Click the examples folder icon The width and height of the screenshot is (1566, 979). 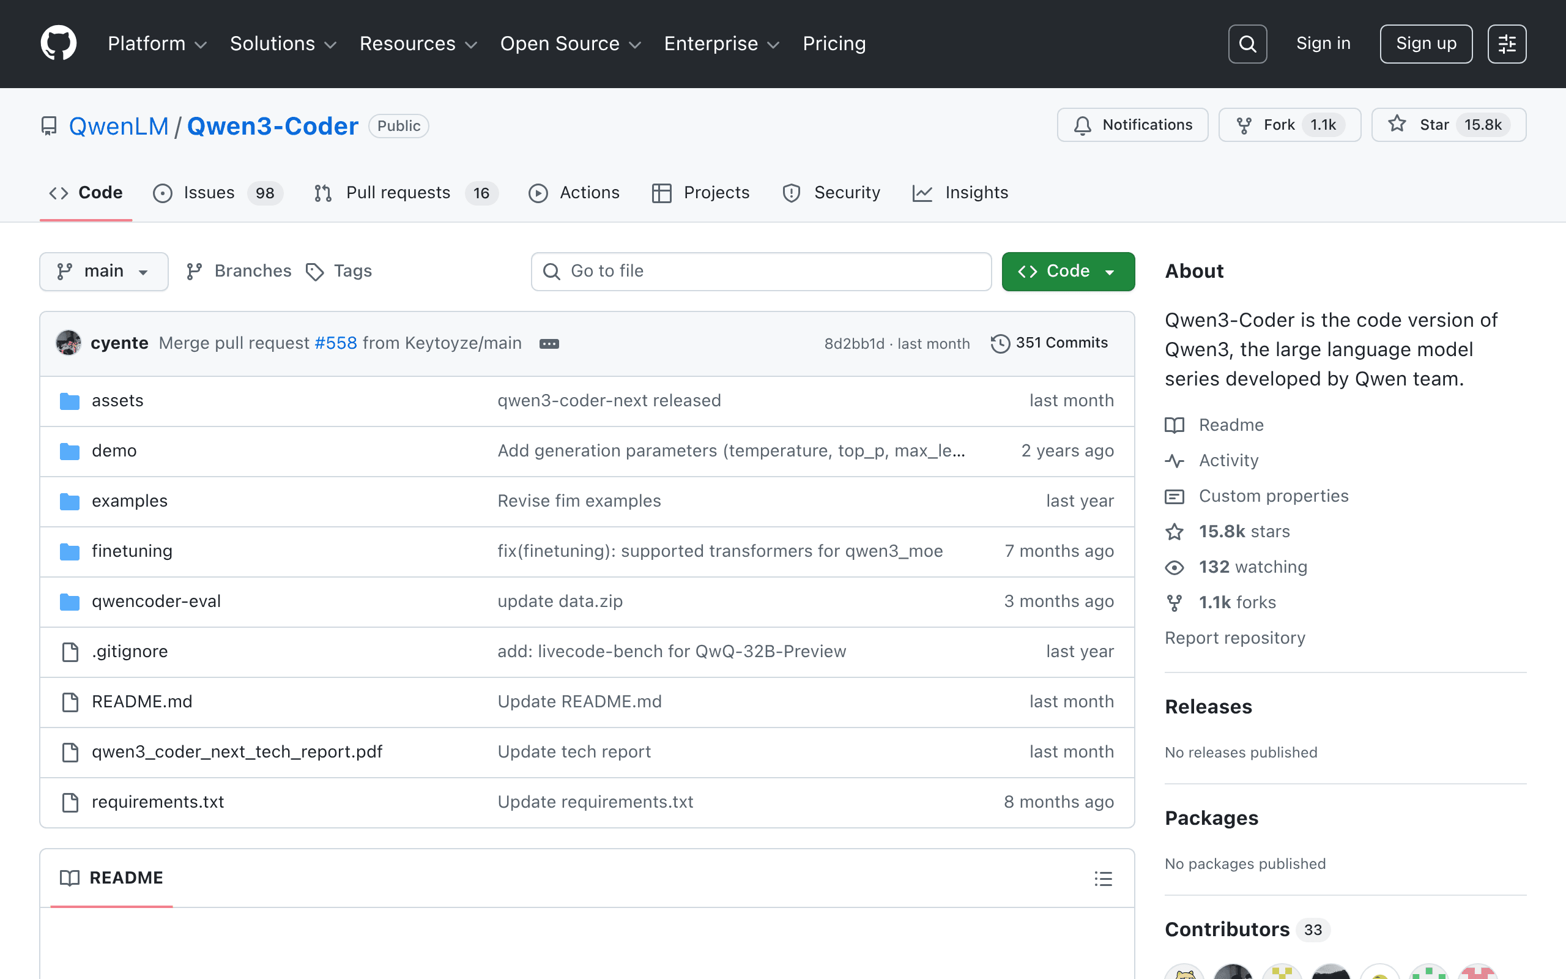69,501
